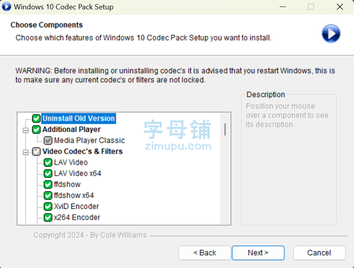This screenshot has width=354, height=268.
Task: Uncheck the LAV Video checkbox
Action: [x=48, y=163]
